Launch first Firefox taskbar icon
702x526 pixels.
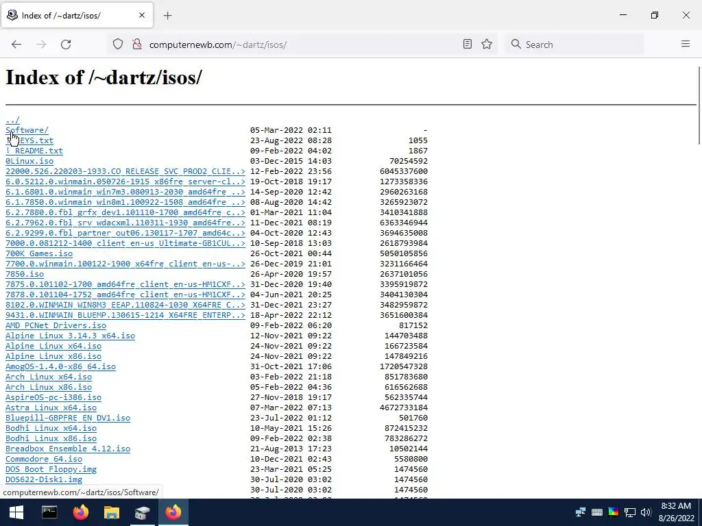[81, 512]
